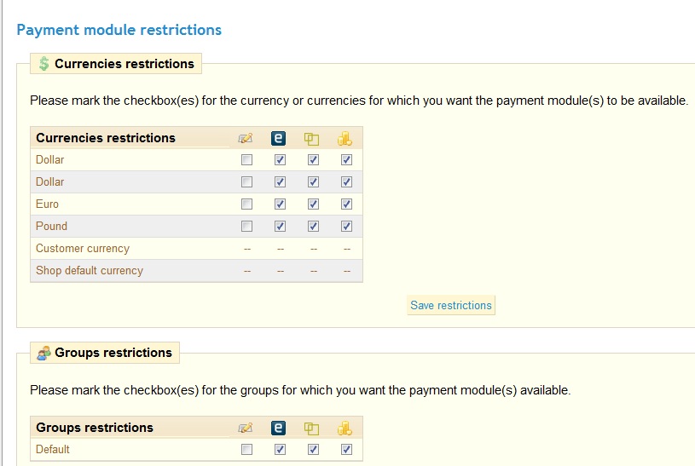Uncheck the bank wire checkbox for the Default group
695x466 pixels.
[x=313, y=450]
